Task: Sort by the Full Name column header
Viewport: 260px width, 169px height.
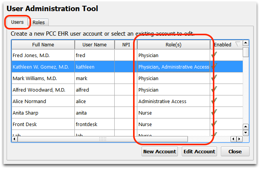Action: pyautogui.click(x=43, y=44)
